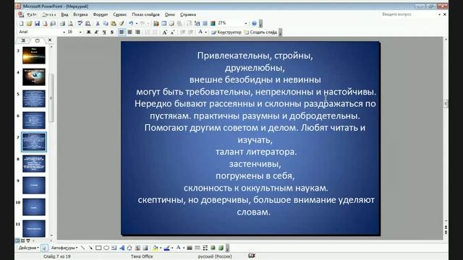Select the Oval drawing tool

tap(106, 248)
